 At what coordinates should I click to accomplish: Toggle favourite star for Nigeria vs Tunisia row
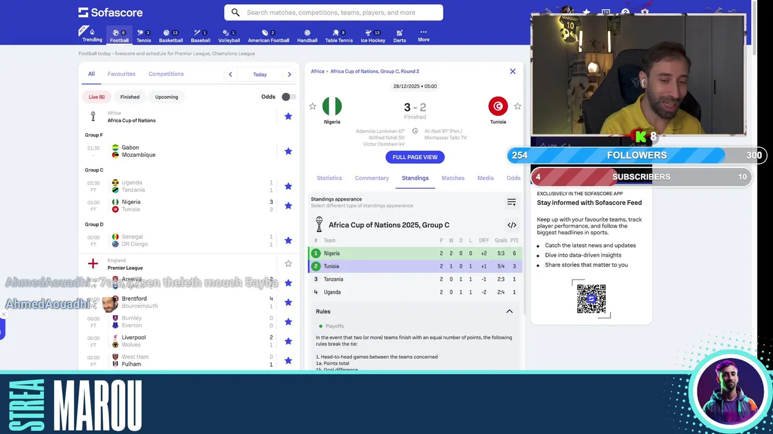point(288,206)
